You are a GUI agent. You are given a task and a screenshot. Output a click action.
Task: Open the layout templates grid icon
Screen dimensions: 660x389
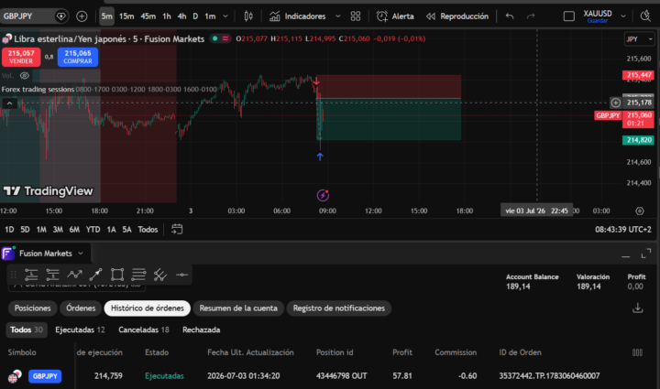[x=356, y=16]
